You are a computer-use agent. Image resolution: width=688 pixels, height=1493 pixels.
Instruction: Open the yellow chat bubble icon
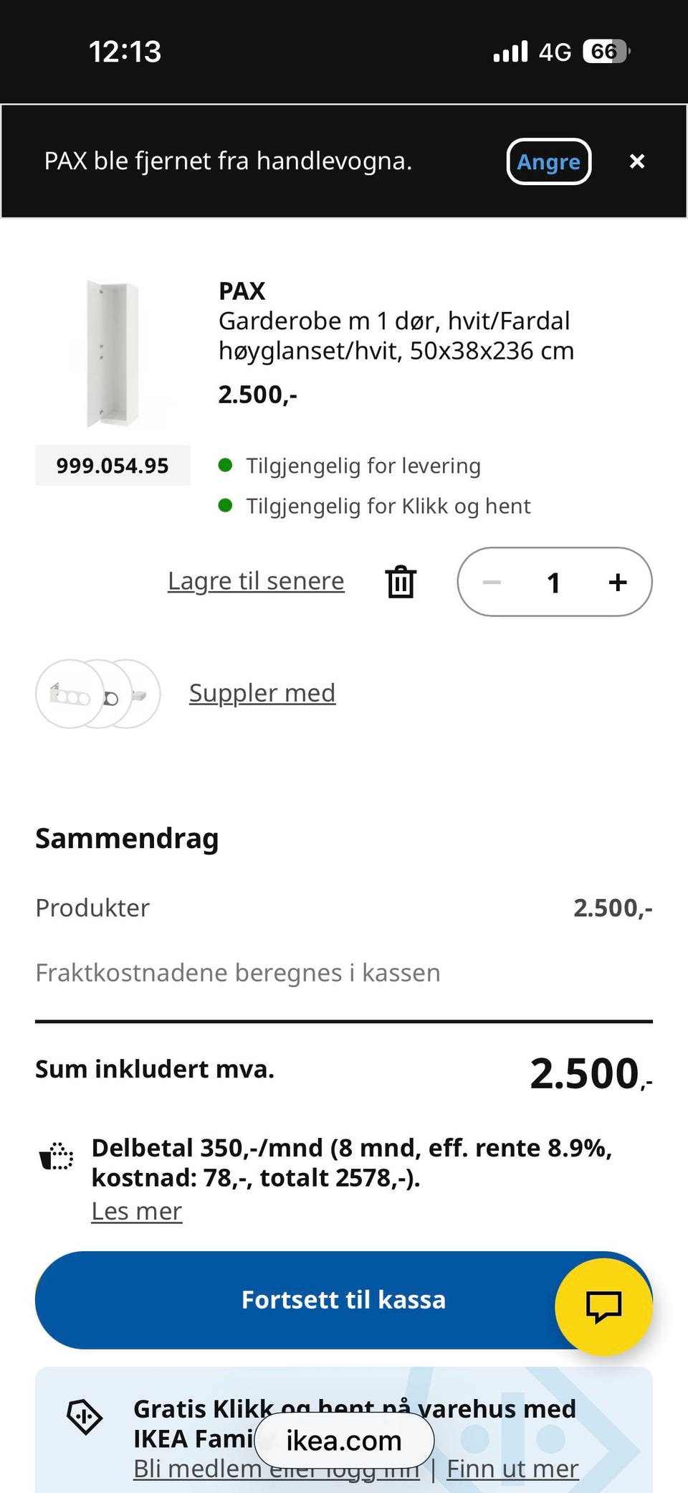point(603,1306)
